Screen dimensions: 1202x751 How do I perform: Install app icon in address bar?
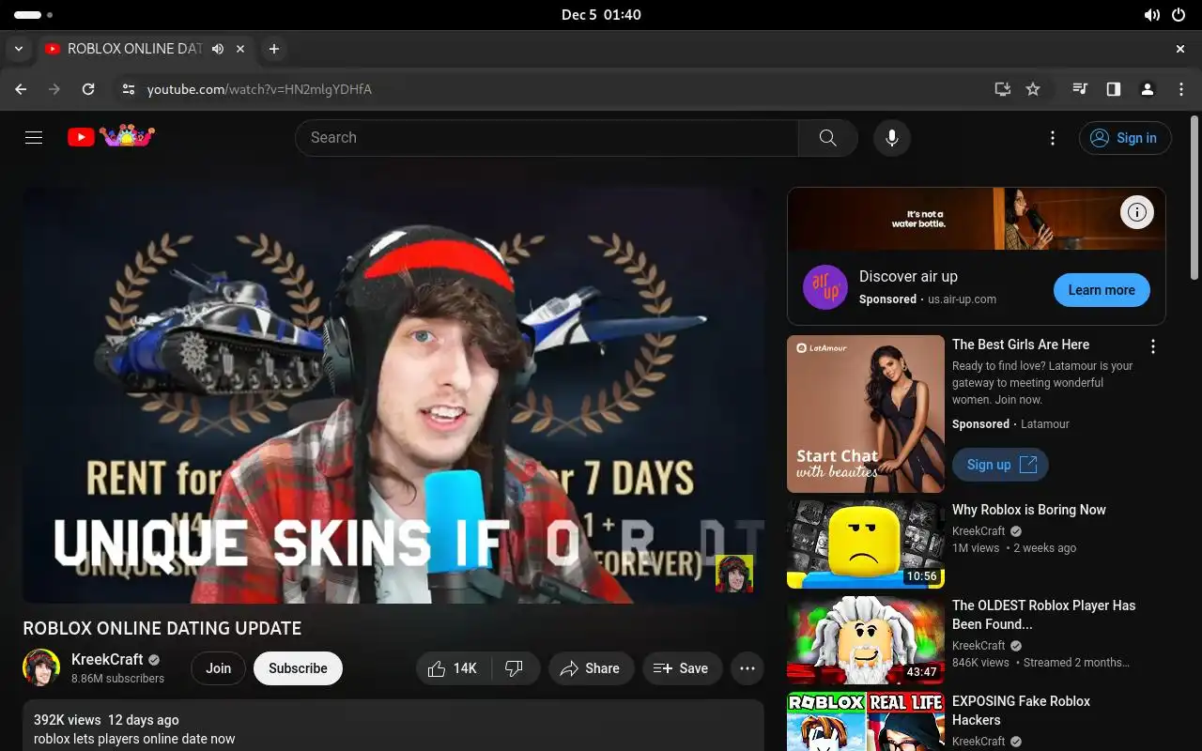1003,89
